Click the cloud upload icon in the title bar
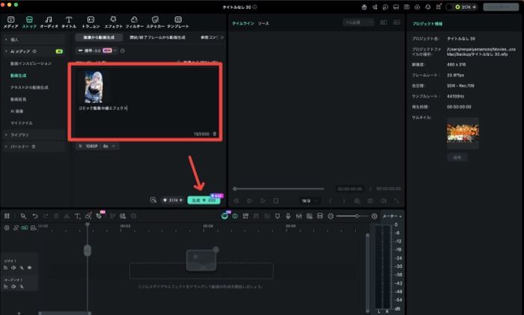Image resolution: width=524 pixels, height=315 pixels. tap(417, 7)
